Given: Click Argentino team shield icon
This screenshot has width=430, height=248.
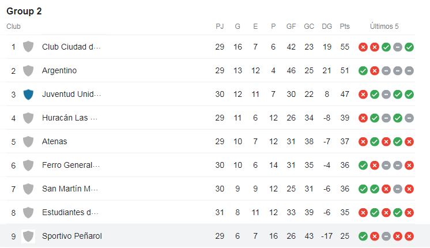Looking at the screenshot, I should pos(28,70).
